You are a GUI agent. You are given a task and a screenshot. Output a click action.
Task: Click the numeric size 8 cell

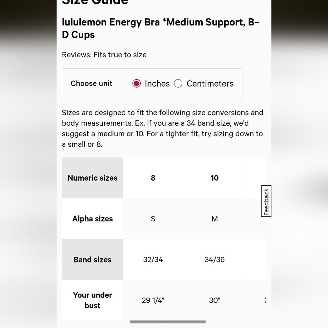(153, 178)
